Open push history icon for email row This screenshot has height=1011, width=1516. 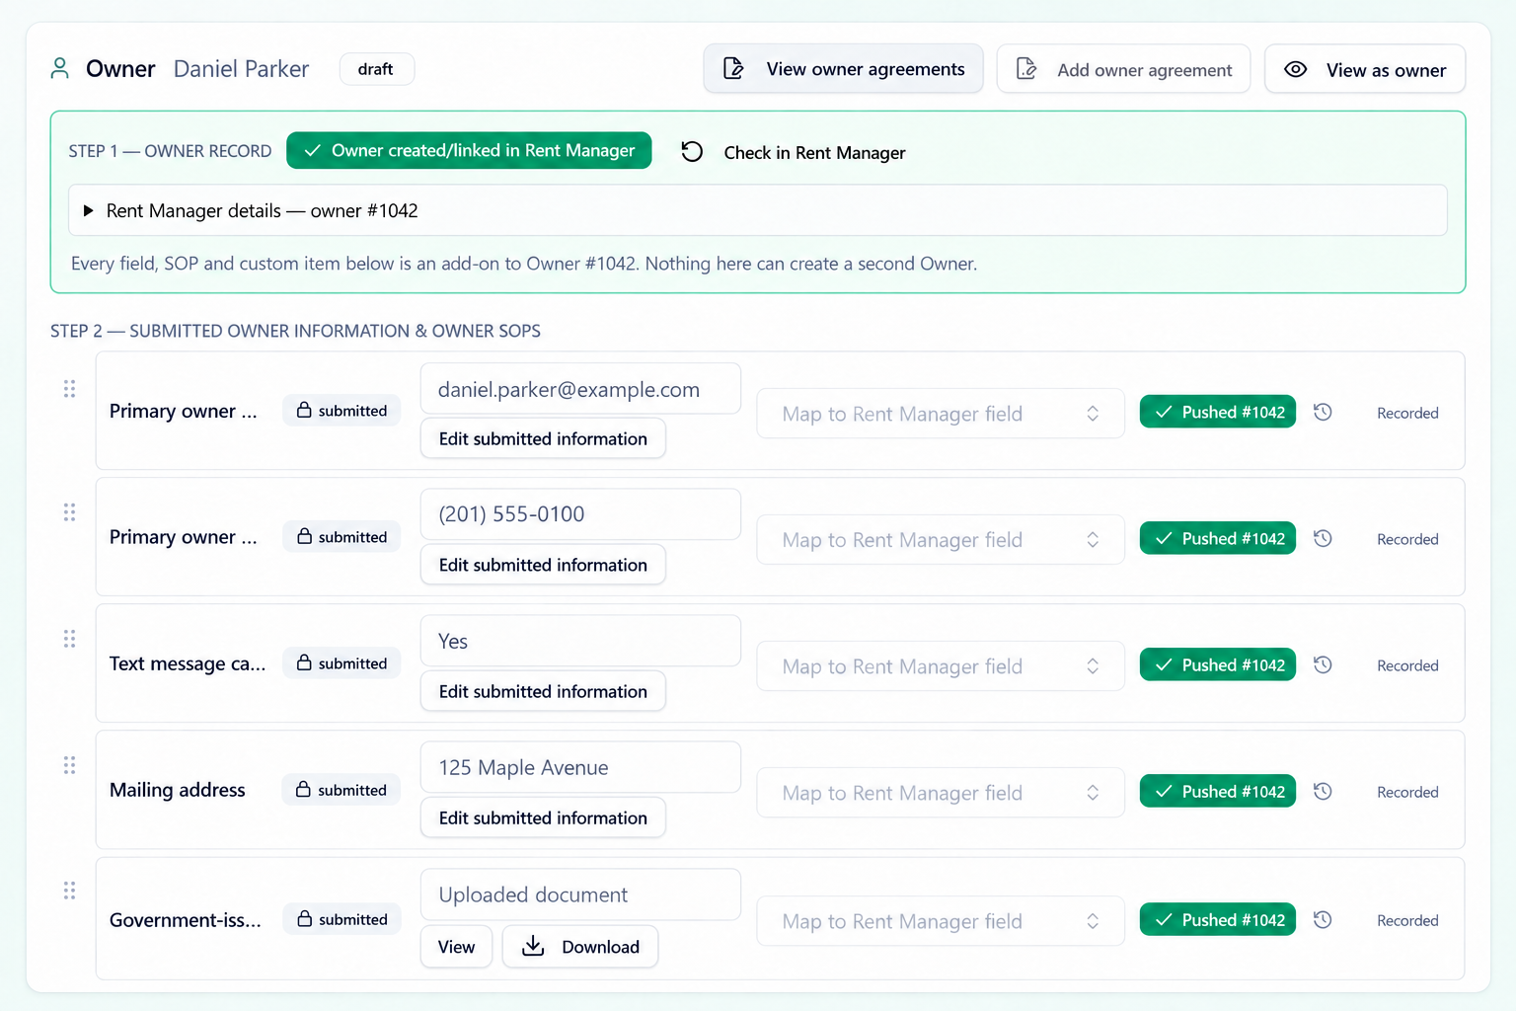[x=1324, y=413]
